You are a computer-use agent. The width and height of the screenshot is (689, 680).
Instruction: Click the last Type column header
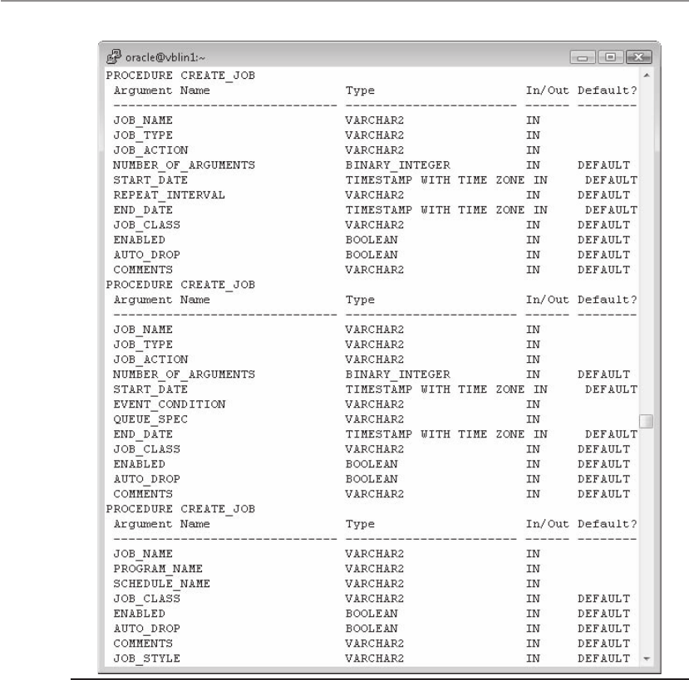point(360,524)
